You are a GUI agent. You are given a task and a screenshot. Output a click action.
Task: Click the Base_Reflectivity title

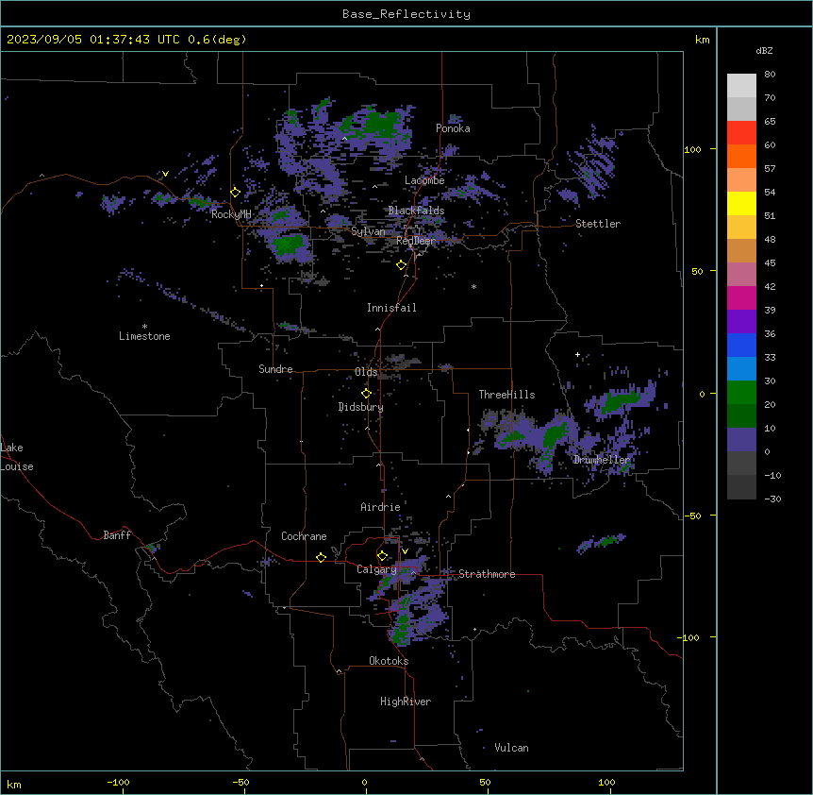(x=406, y=14)
